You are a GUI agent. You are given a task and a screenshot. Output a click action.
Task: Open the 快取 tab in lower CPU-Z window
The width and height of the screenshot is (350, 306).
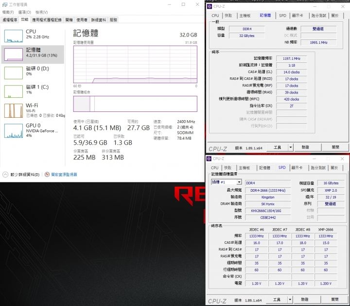(x=227, y=168)
